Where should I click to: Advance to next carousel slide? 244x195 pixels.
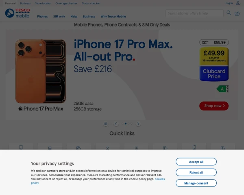[x=138, y=124]
